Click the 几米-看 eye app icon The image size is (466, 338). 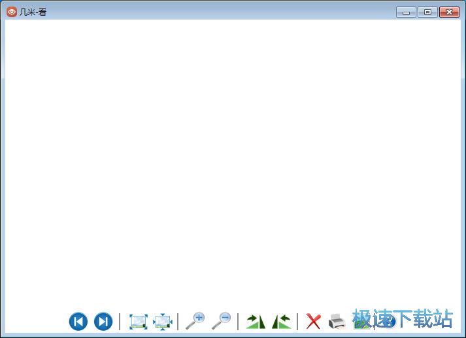[12, 12]
